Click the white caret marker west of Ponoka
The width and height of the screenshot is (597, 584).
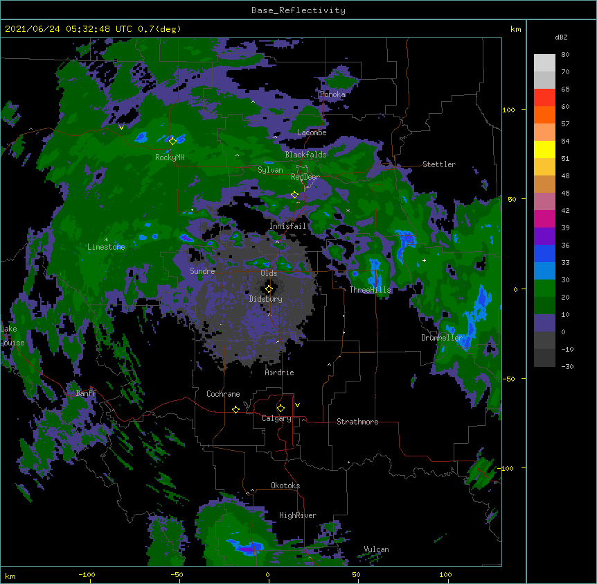point(253,101)
